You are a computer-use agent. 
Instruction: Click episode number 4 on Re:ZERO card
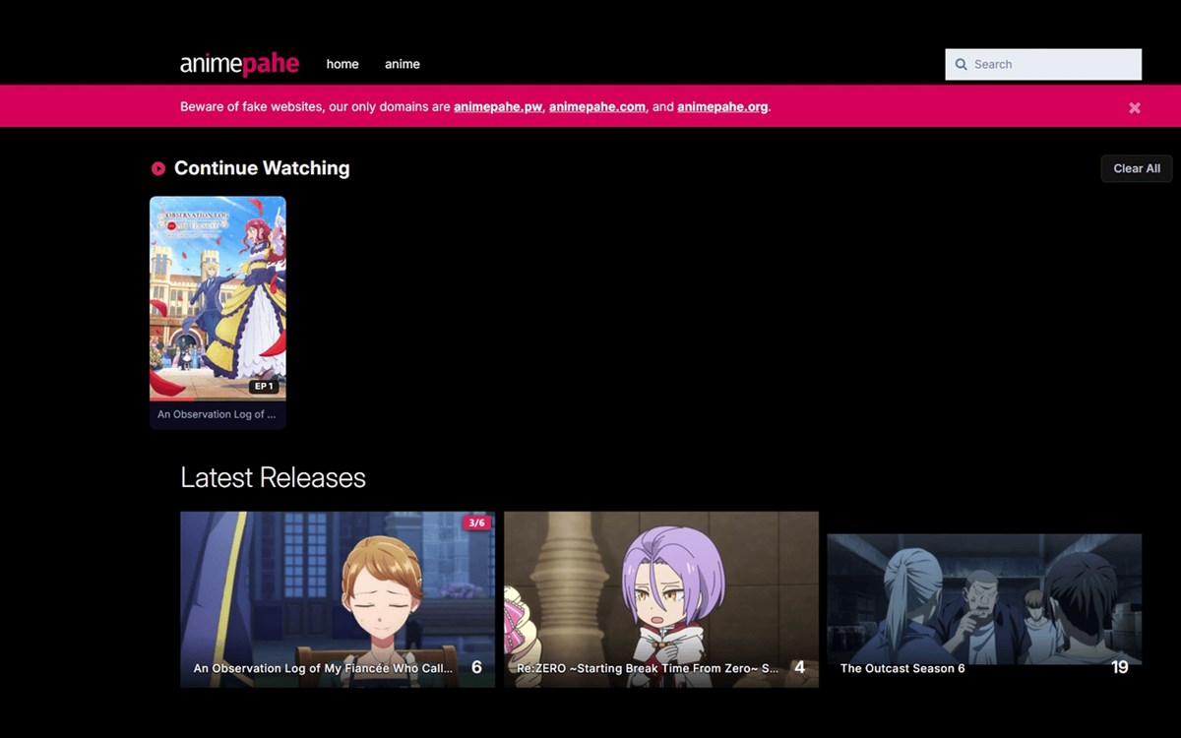[799, 667]
